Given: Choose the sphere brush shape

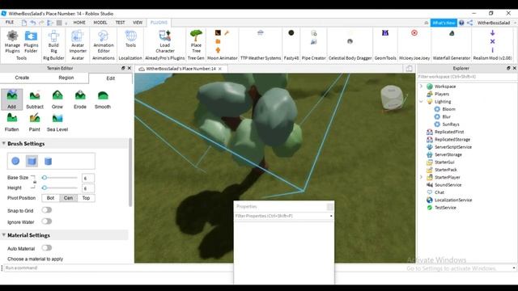Looking at the screenshot, I should pos(15,161).
